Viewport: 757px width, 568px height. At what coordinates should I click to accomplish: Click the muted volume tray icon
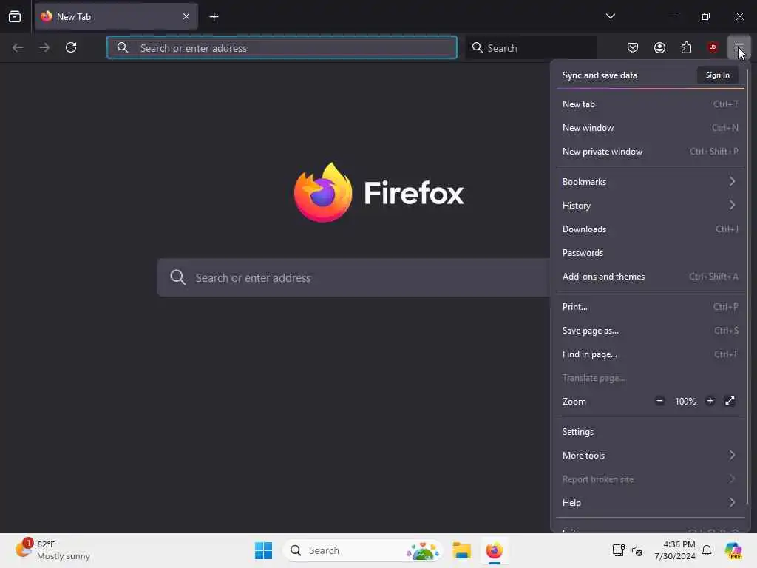pos(637,550)
